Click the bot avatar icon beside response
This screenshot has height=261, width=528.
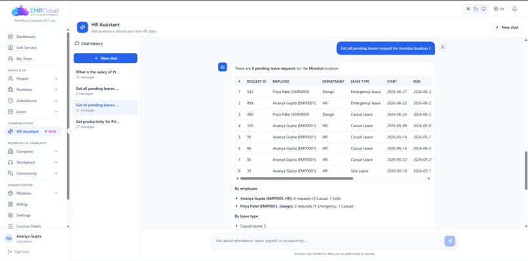tap(222, 67)
